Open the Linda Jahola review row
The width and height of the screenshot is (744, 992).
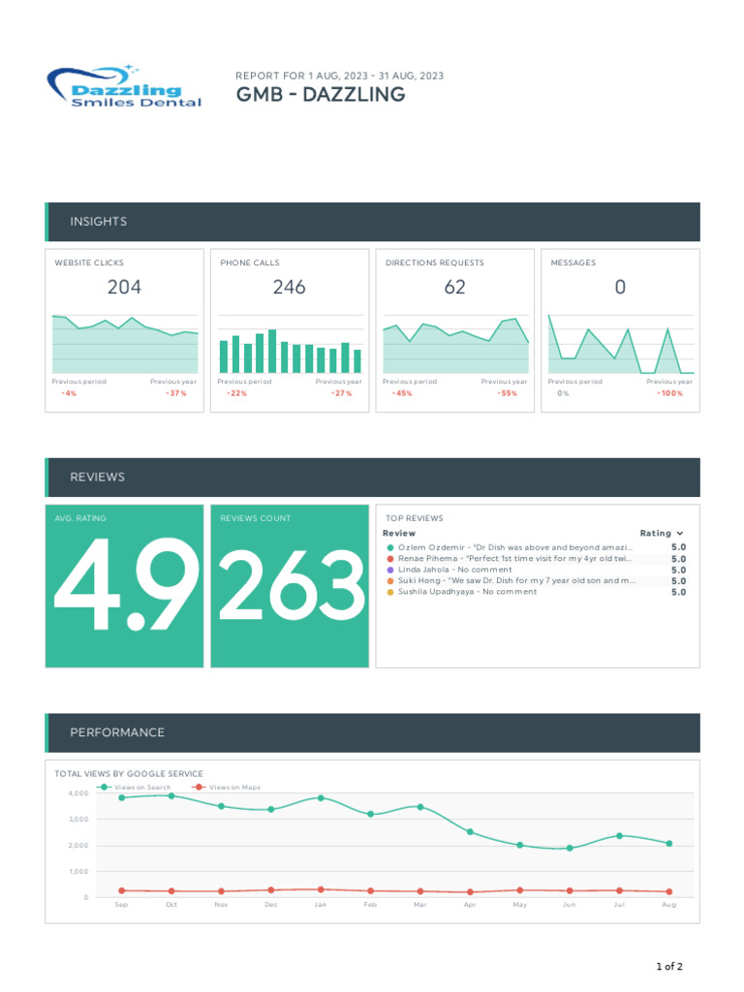tap(535, 570)
